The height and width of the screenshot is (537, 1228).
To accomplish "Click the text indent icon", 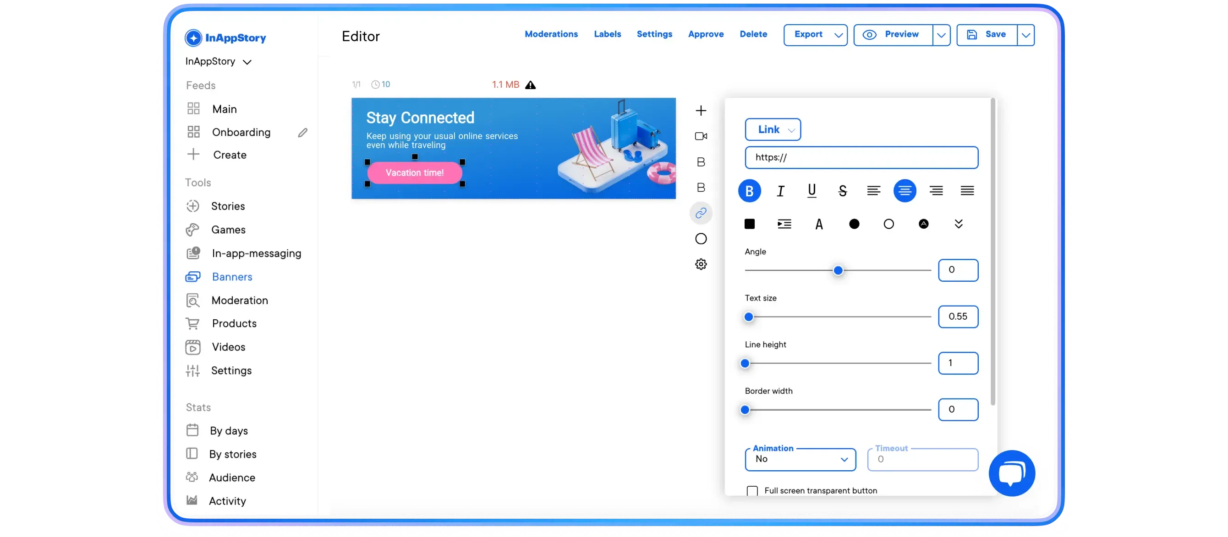I will 784,224.
